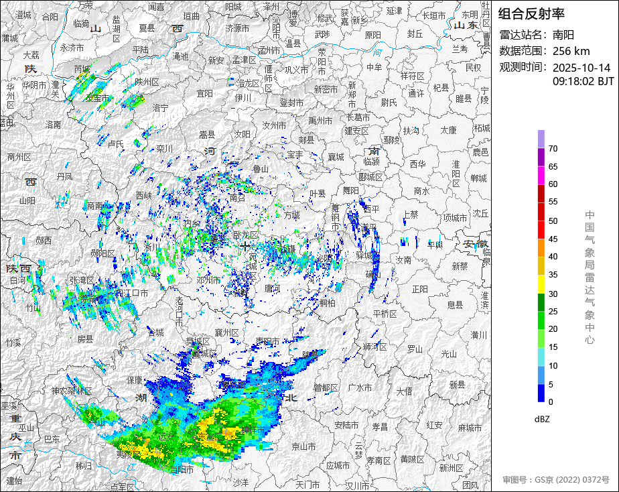Click the 丹江口市 label
Image resolution: width=619 pixels, height=492 pixels.
[x=132, y=293]
